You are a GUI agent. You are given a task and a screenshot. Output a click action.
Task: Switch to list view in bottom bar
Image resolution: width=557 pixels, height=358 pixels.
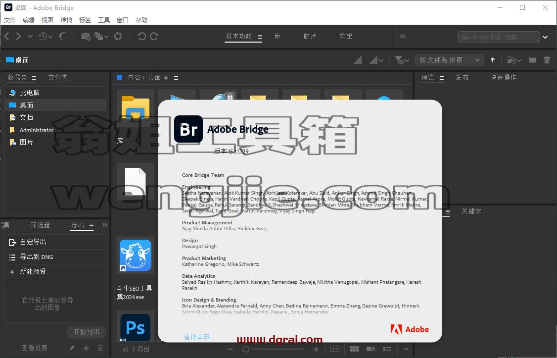click(x=387, y=349)
